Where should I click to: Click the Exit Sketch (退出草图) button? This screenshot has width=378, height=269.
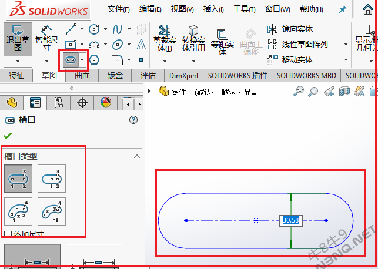click(x=18, y=39)
